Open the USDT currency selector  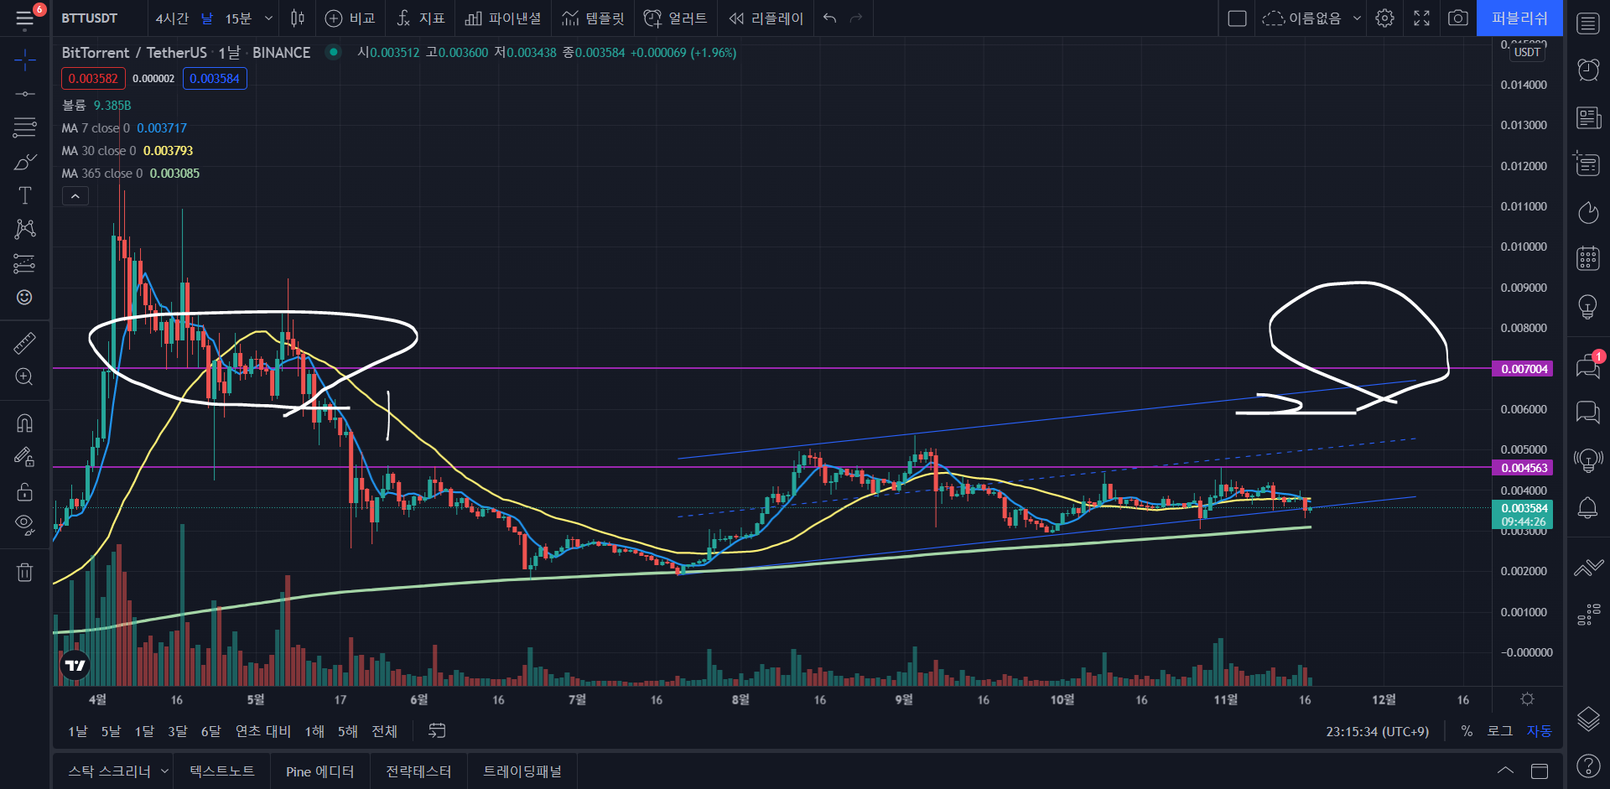tap(1527, 52)
